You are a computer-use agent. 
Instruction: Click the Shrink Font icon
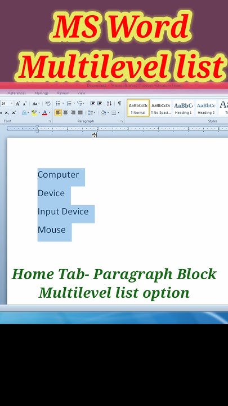coord(25,104)
